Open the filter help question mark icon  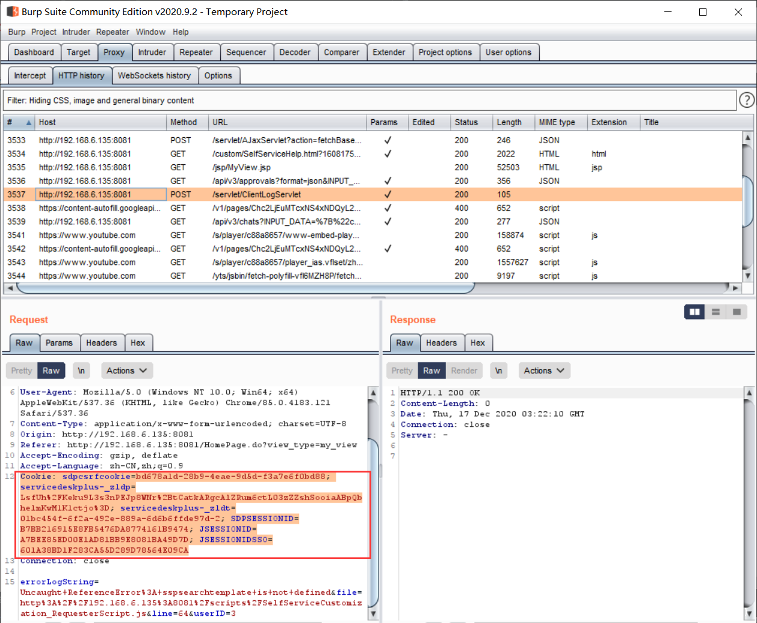[x=746, y=101]
